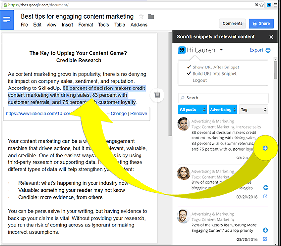
Task: Toggle Build URL Into Snippet option
Action: [211, 74]
